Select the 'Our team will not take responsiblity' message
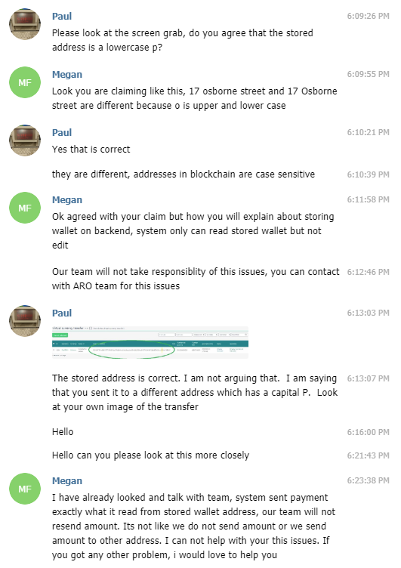 click(x=196, y=279)
